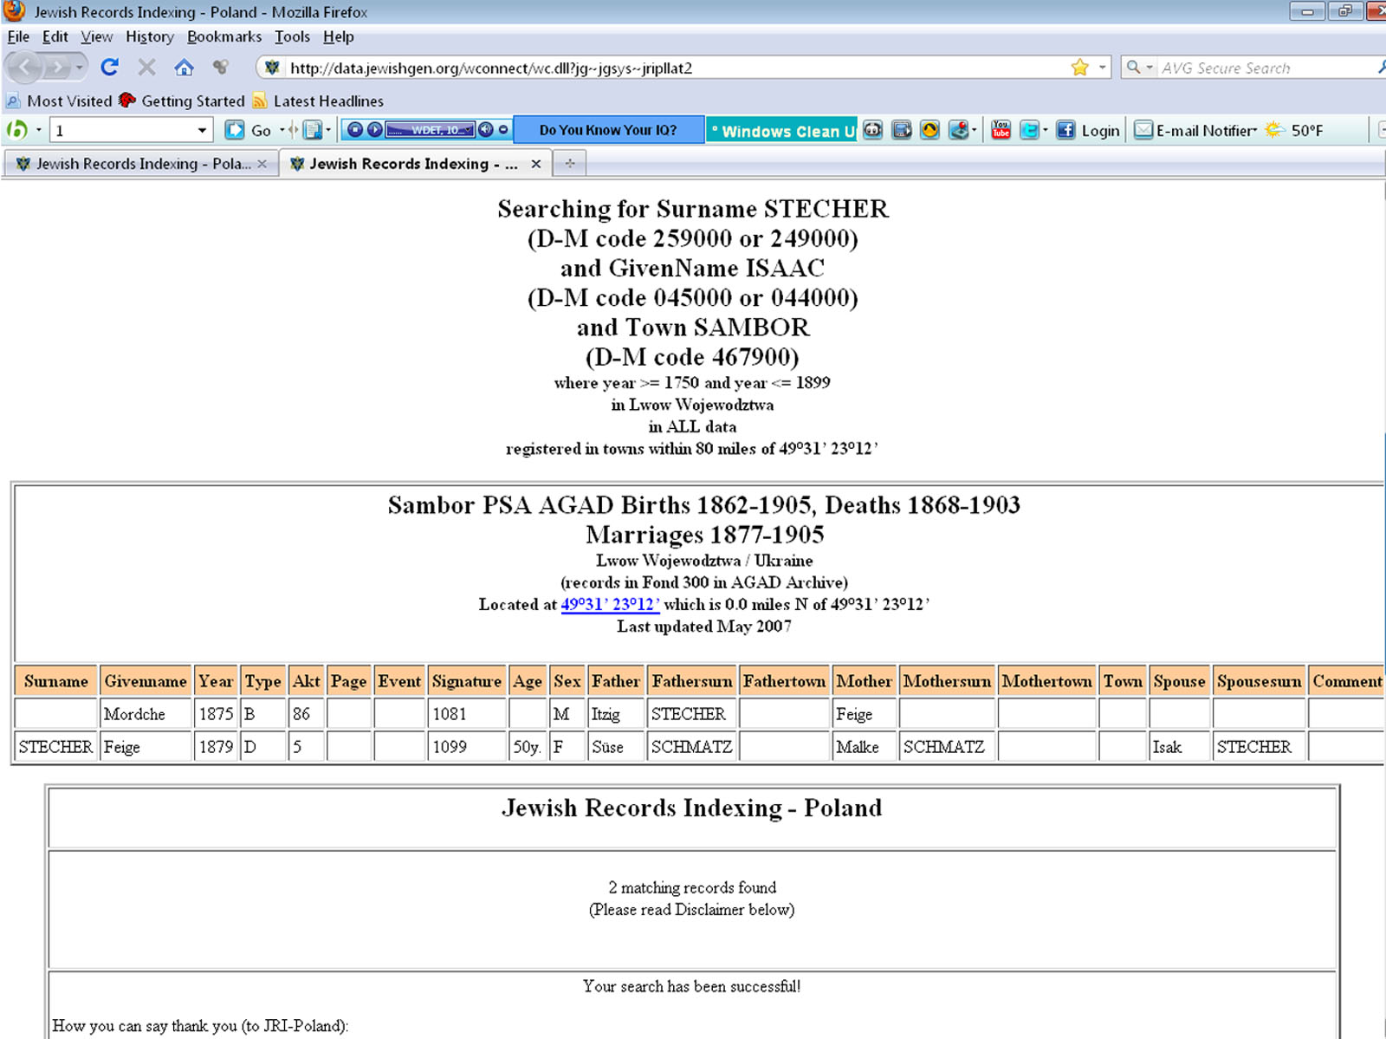Viewport: 1386px width, 1039px height.
Task: Open the View menu
Action: (x=97, y=36)
